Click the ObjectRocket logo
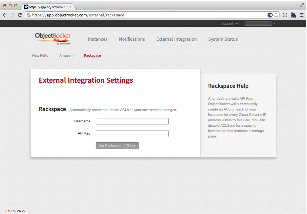Viewport: 307px width, 214px height. (53, 39)
